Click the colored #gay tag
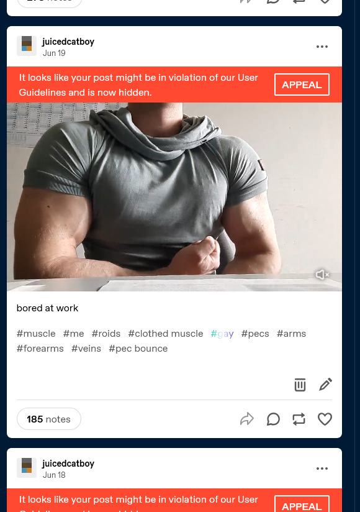The width and height of the screenshot is (360, 512). (x=222, y=334)
